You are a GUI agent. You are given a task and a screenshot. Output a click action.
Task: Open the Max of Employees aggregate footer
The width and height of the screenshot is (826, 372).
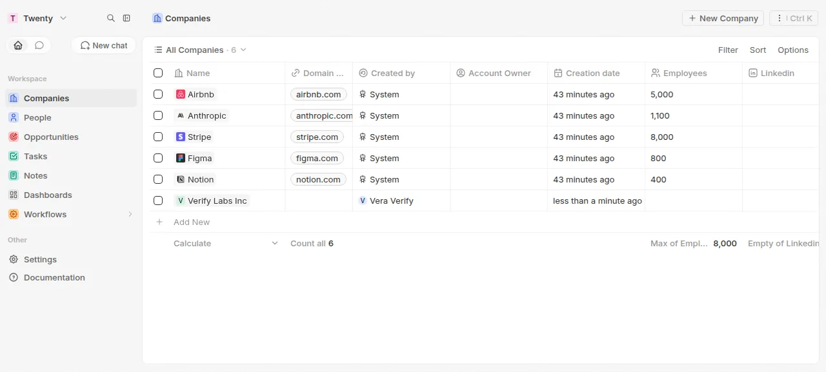click(x=694, y=243)
